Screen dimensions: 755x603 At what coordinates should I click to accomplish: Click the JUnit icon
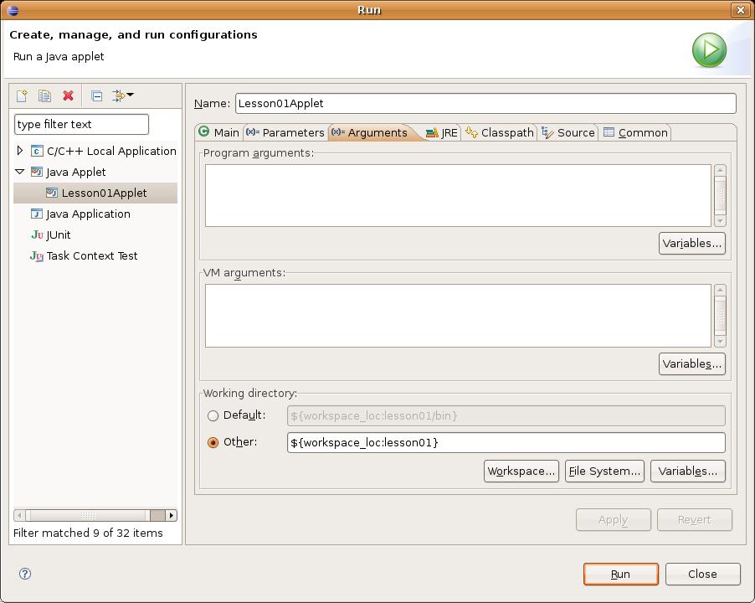37,235
